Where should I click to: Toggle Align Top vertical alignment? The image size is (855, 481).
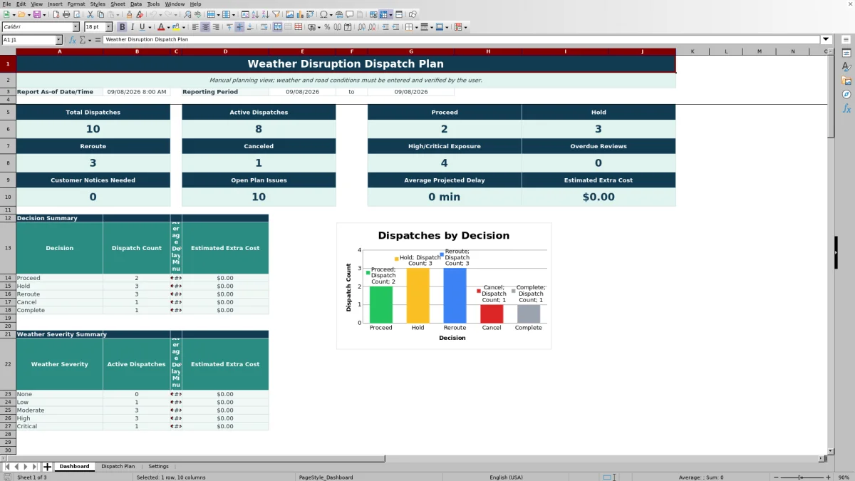tap(229, 27)
